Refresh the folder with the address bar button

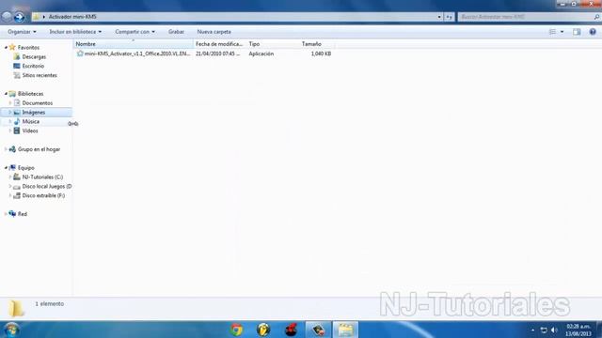(x=449, y=17)
